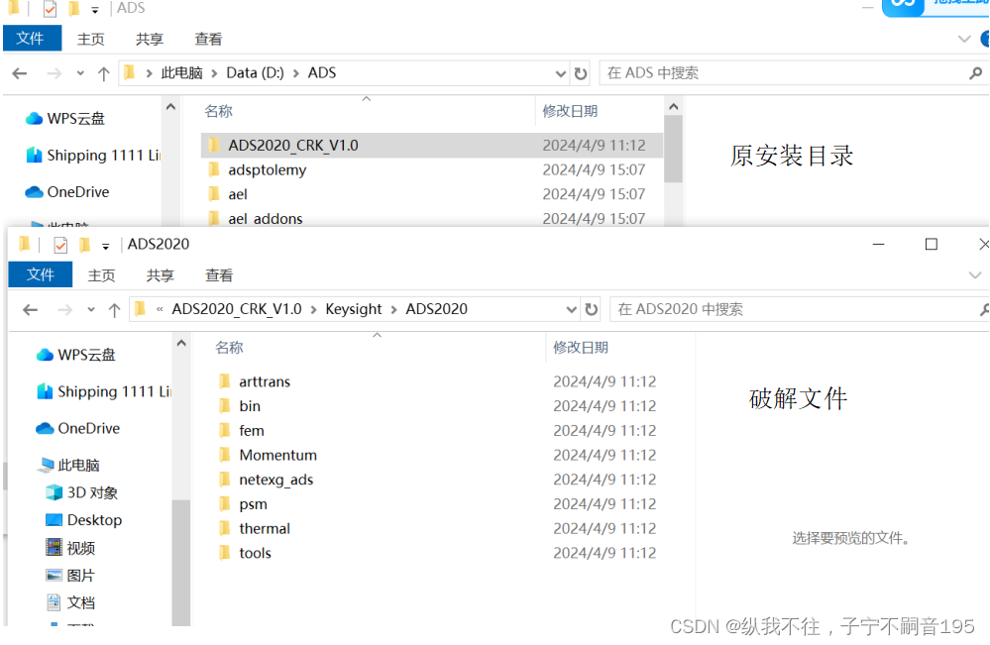Open 共享 tab in ADS window
The image size is (990, 645).
149,39
